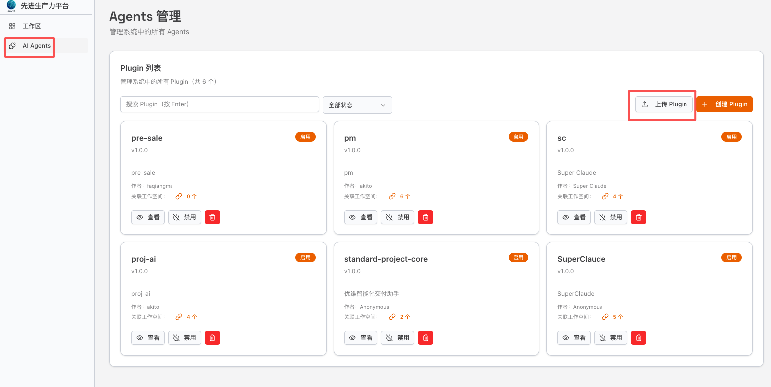The image size is (771, 387).
Task: Delete standard-project-core using trash icon
Action: [425, 338]
